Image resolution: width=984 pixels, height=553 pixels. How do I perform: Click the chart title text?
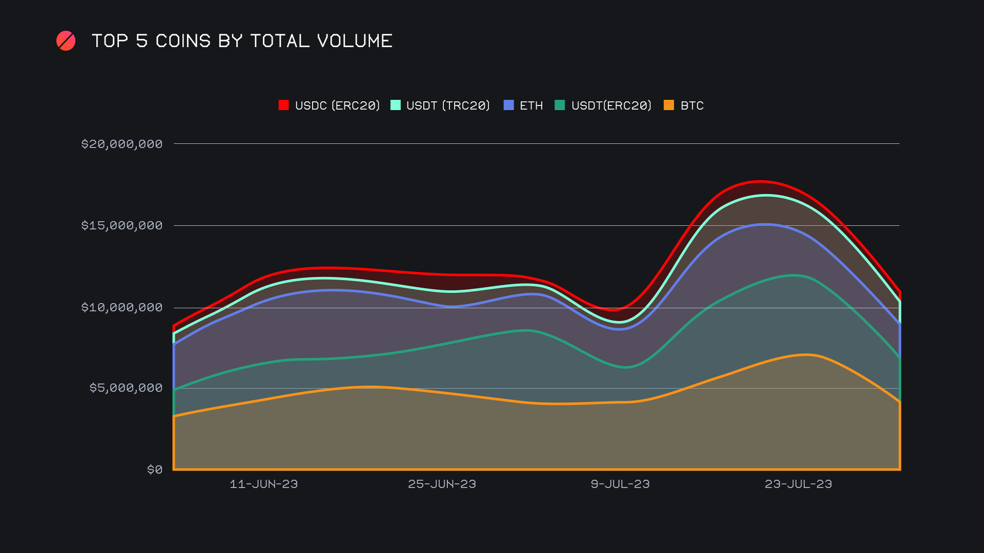point(242,41)
